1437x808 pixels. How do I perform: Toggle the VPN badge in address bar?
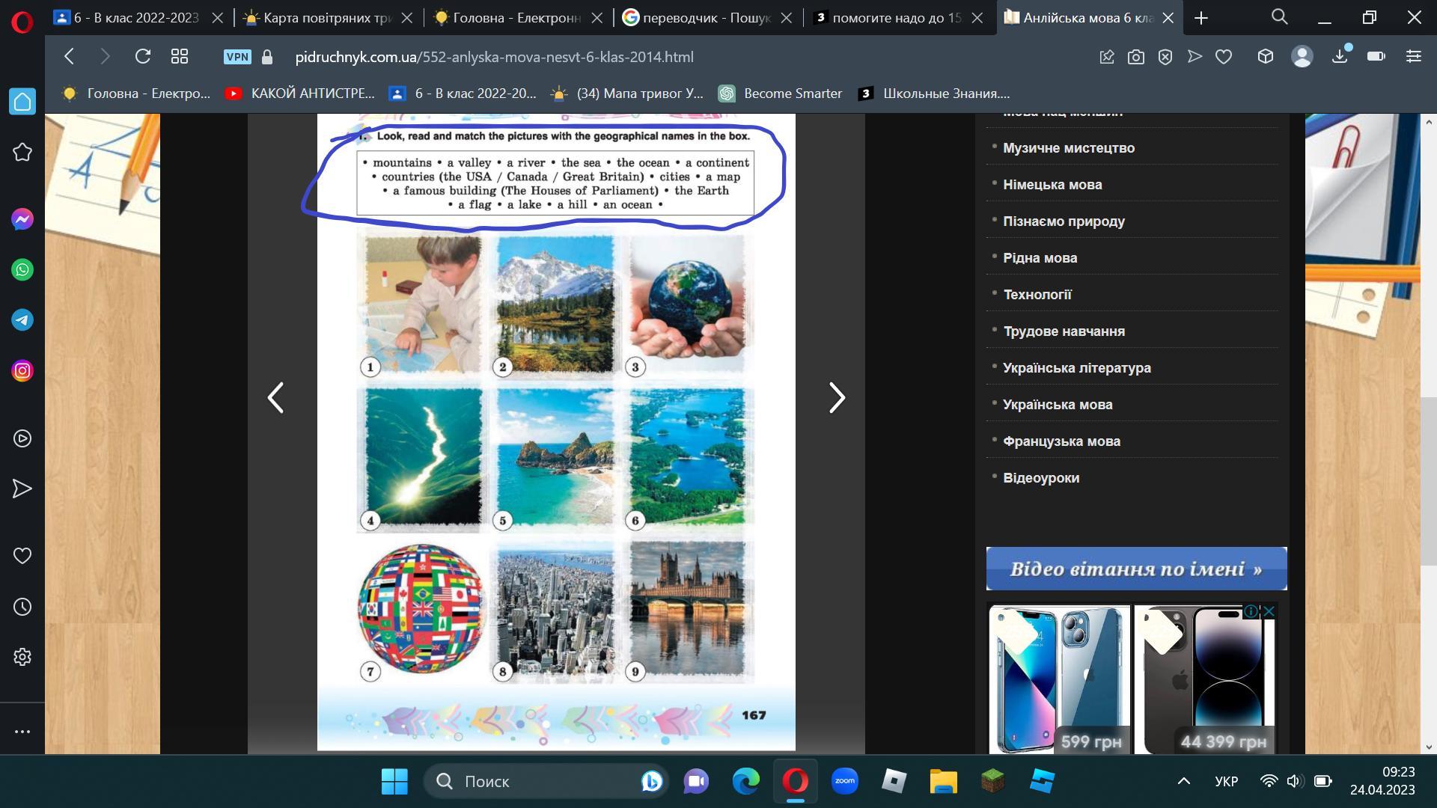237,57
